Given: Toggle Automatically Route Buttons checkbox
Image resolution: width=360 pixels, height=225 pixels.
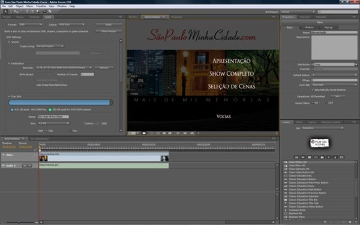Looking at the screenshot, I should [x=313, y=90].
